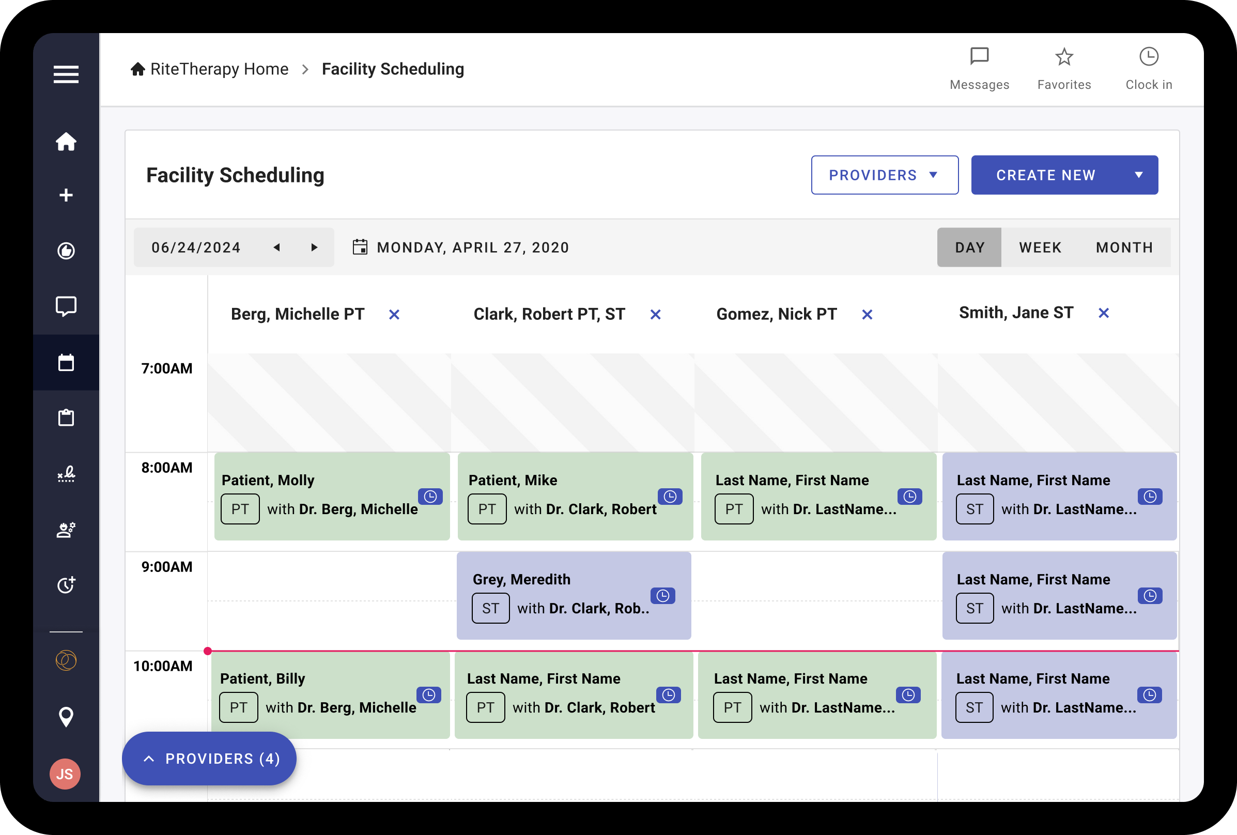Screen dimensions: 1237x835
Task: Remove provider Gomez, Nick PT column
Action: point(867,315)
